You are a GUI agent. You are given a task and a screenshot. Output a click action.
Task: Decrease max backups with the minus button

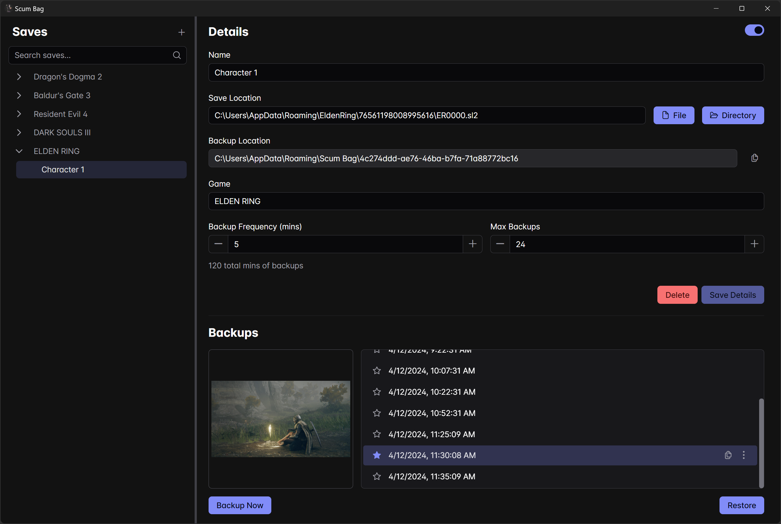point(500,244)
